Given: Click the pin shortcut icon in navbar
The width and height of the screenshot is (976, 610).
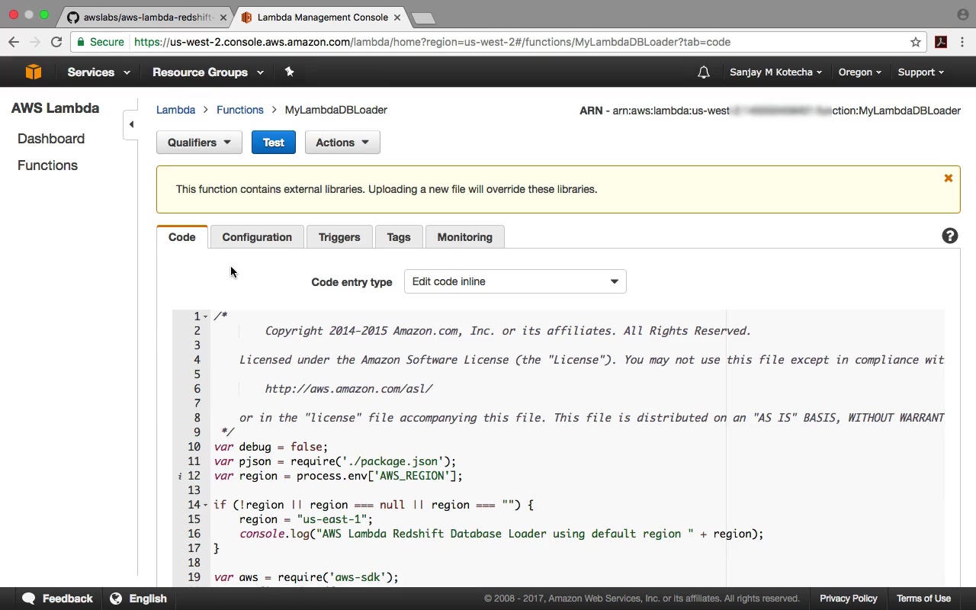Looking at the screenshot, I should point(289,72).
